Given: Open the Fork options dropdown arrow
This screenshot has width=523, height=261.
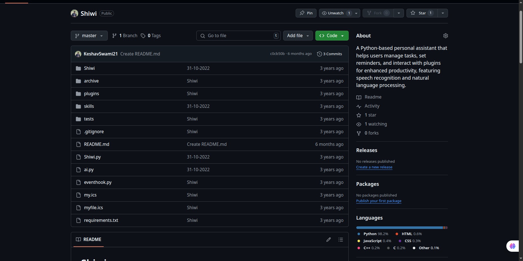Looking at the screenshot, I should (399, 13).
